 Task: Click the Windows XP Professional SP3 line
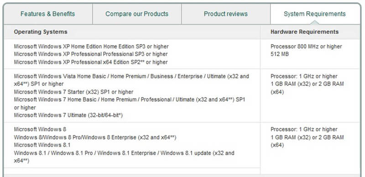click(91, 54)
